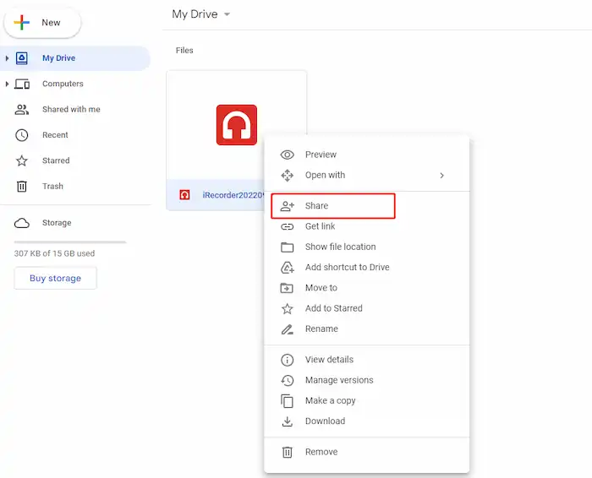Choose Add to Starred menu entry

coord(333,308)
